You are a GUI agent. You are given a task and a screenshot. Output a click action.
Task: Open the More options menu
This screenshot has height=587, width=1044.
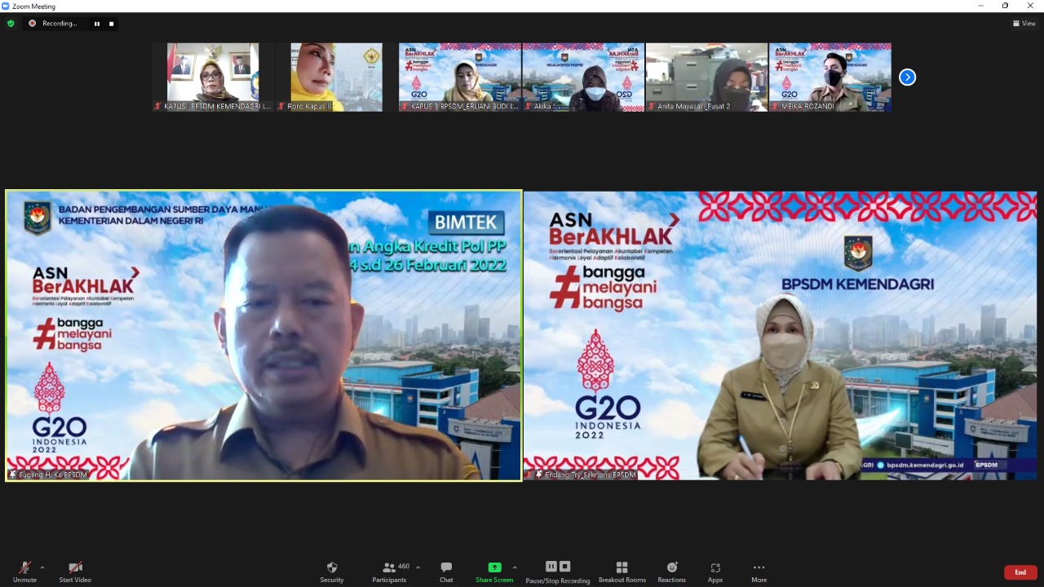[759, 572]
